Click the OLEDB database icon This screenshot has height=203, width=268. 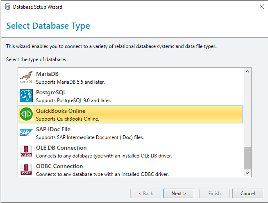click(x=26, y=151)
